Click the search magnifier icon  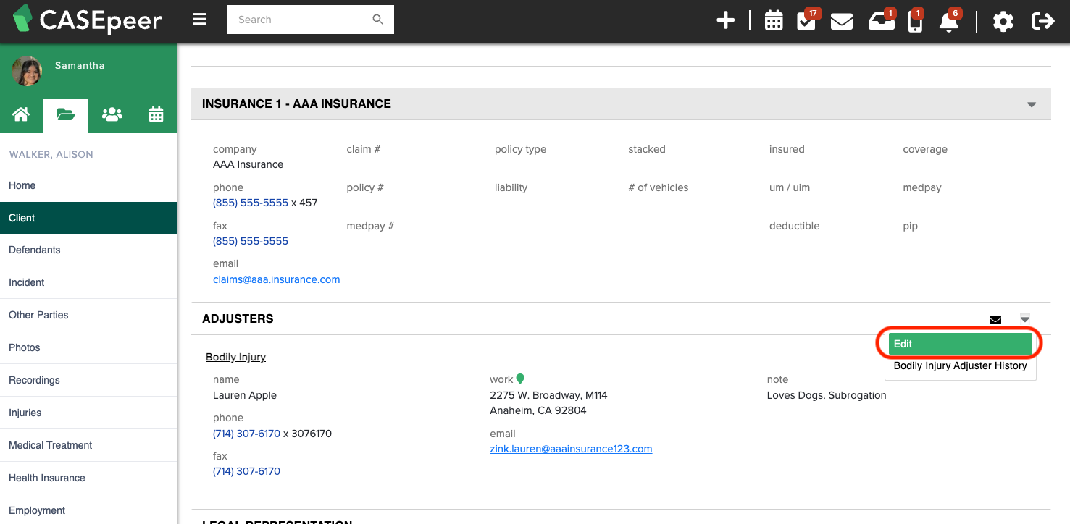coord(377,20)
